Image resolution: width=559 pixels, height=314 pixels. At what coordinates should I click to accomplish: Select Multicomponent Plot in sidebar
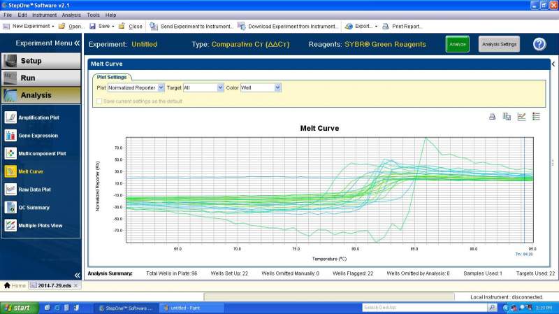[x=41, y=153]
